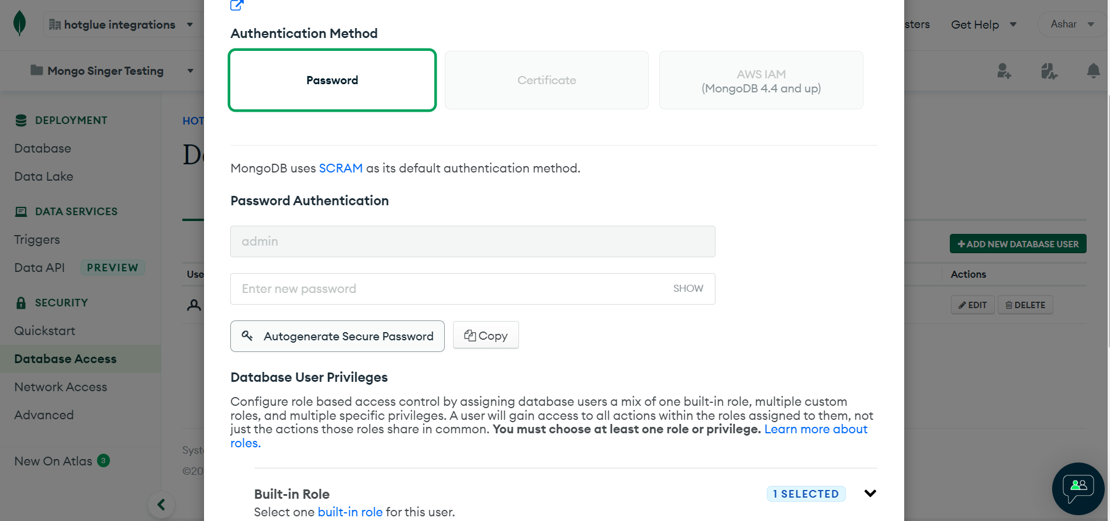Go to Network Access in sidebar
1110x521 pixels.
(61, 387)
